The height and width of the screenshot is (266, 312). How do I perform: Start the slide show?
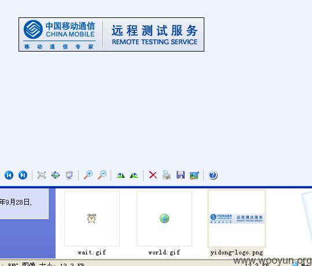coord(69,175)
